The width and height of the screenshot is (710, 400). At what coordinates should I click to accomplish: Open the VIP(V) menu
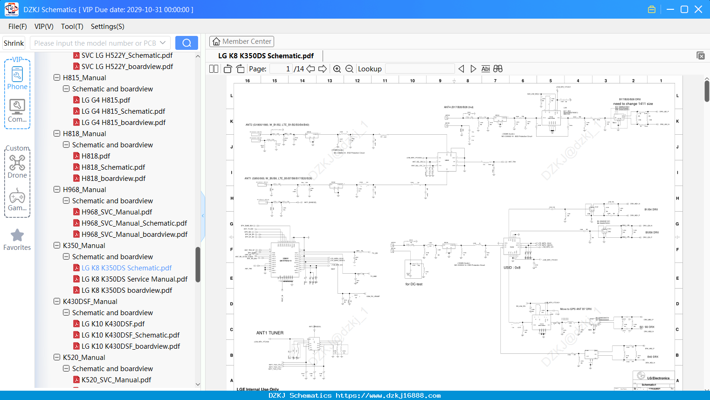pyautogui.click(x=44, y=27)
